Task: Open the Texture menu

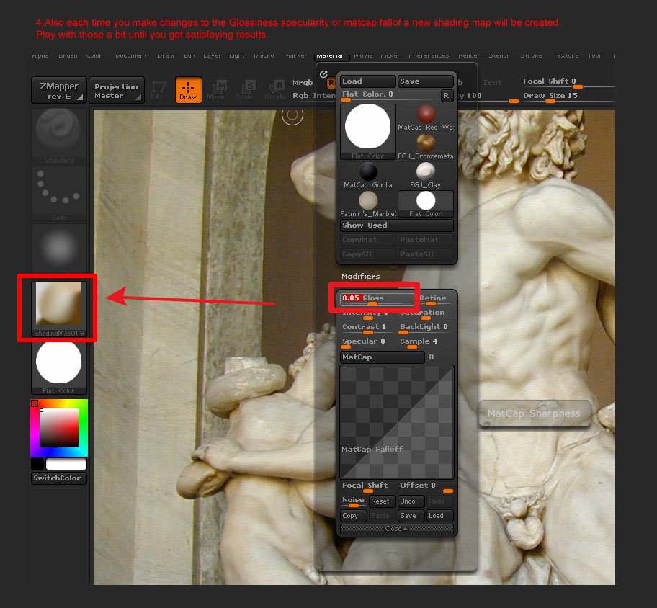Action: (x=566, y=55)
